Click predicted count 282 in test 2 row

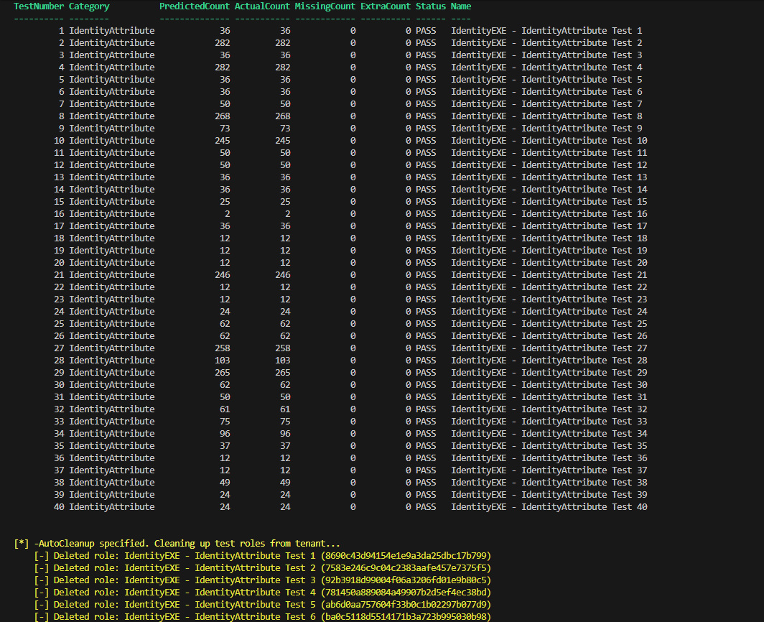tap(222, 43)
